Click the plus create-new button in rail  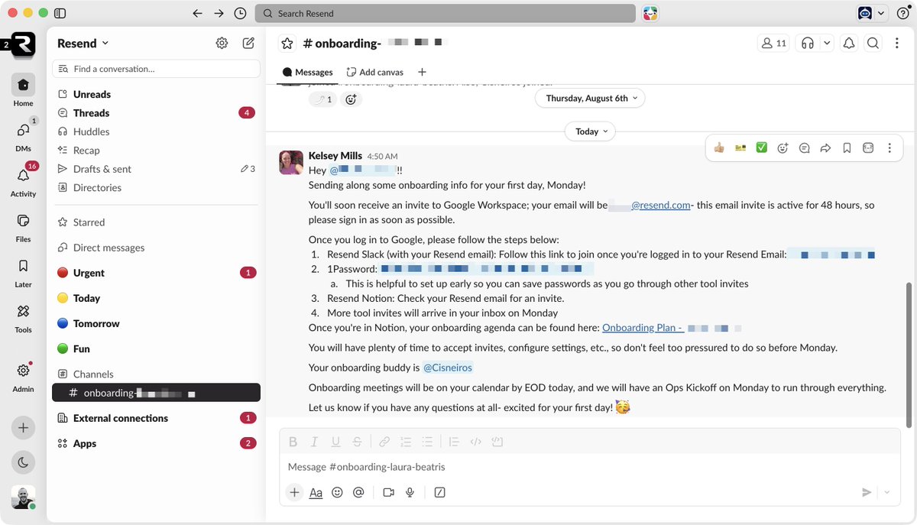23,428
